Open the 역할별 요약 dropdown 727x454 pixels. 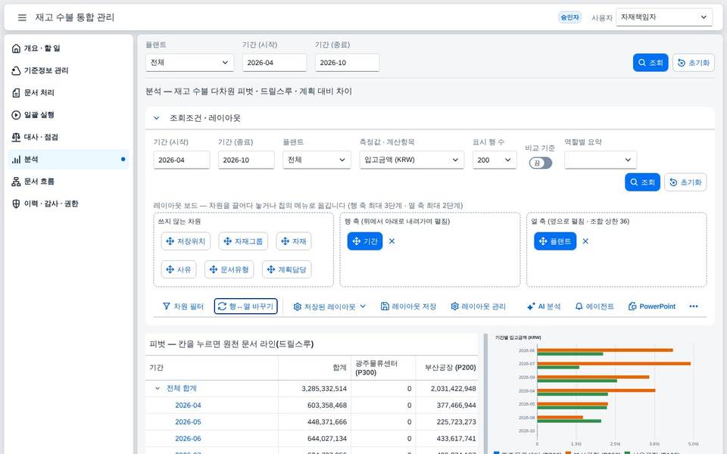point(601,160)
